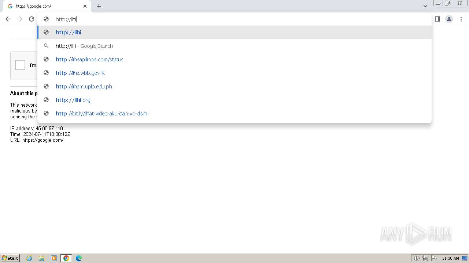Open the Action Center flag icon
The height and width of the screenshot is (263, 469).
click(434, 258)
